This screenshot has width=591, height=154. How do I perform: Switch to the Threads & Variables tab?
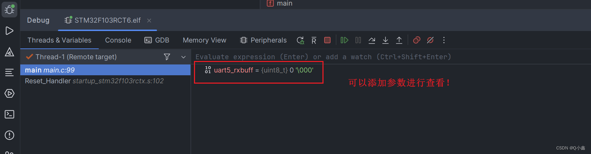point(60,40)
